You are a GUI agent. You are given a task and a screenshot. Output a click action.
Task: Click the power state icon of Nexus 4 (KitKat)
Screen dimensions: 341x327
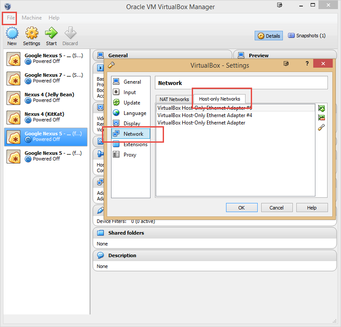click(28, 120)
